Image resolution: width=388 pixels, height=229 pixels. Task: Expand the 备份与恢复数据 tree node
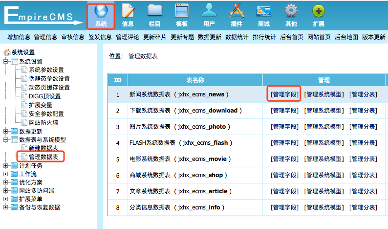click(6, 207)
